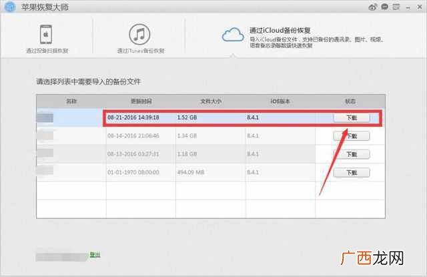Open the title bar menu icon
Screen dimensions: 427x277
pos(396,7)
